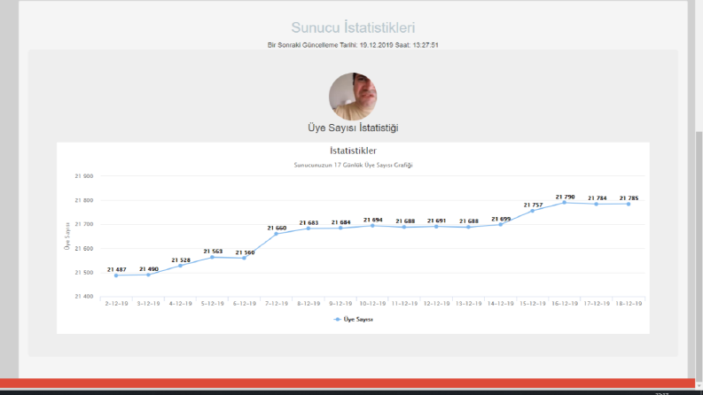Click the 10-12-19 axis date label
The image size is (703, 395).
[x=372, y=304]
